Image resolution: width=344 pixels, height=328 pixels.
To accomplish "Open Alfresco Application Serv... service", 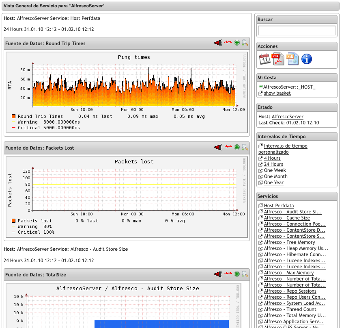I will tap(294, 321).
